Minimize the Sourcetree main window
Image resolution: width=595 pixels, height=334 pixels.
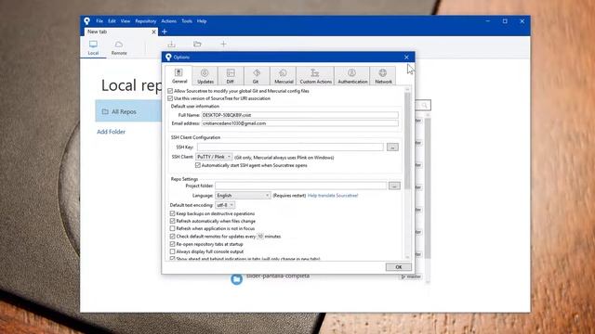[487, 21]
